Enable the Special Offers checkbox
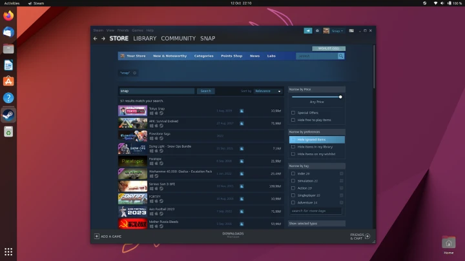Screen dimensions: 465x261 (293, 113)
